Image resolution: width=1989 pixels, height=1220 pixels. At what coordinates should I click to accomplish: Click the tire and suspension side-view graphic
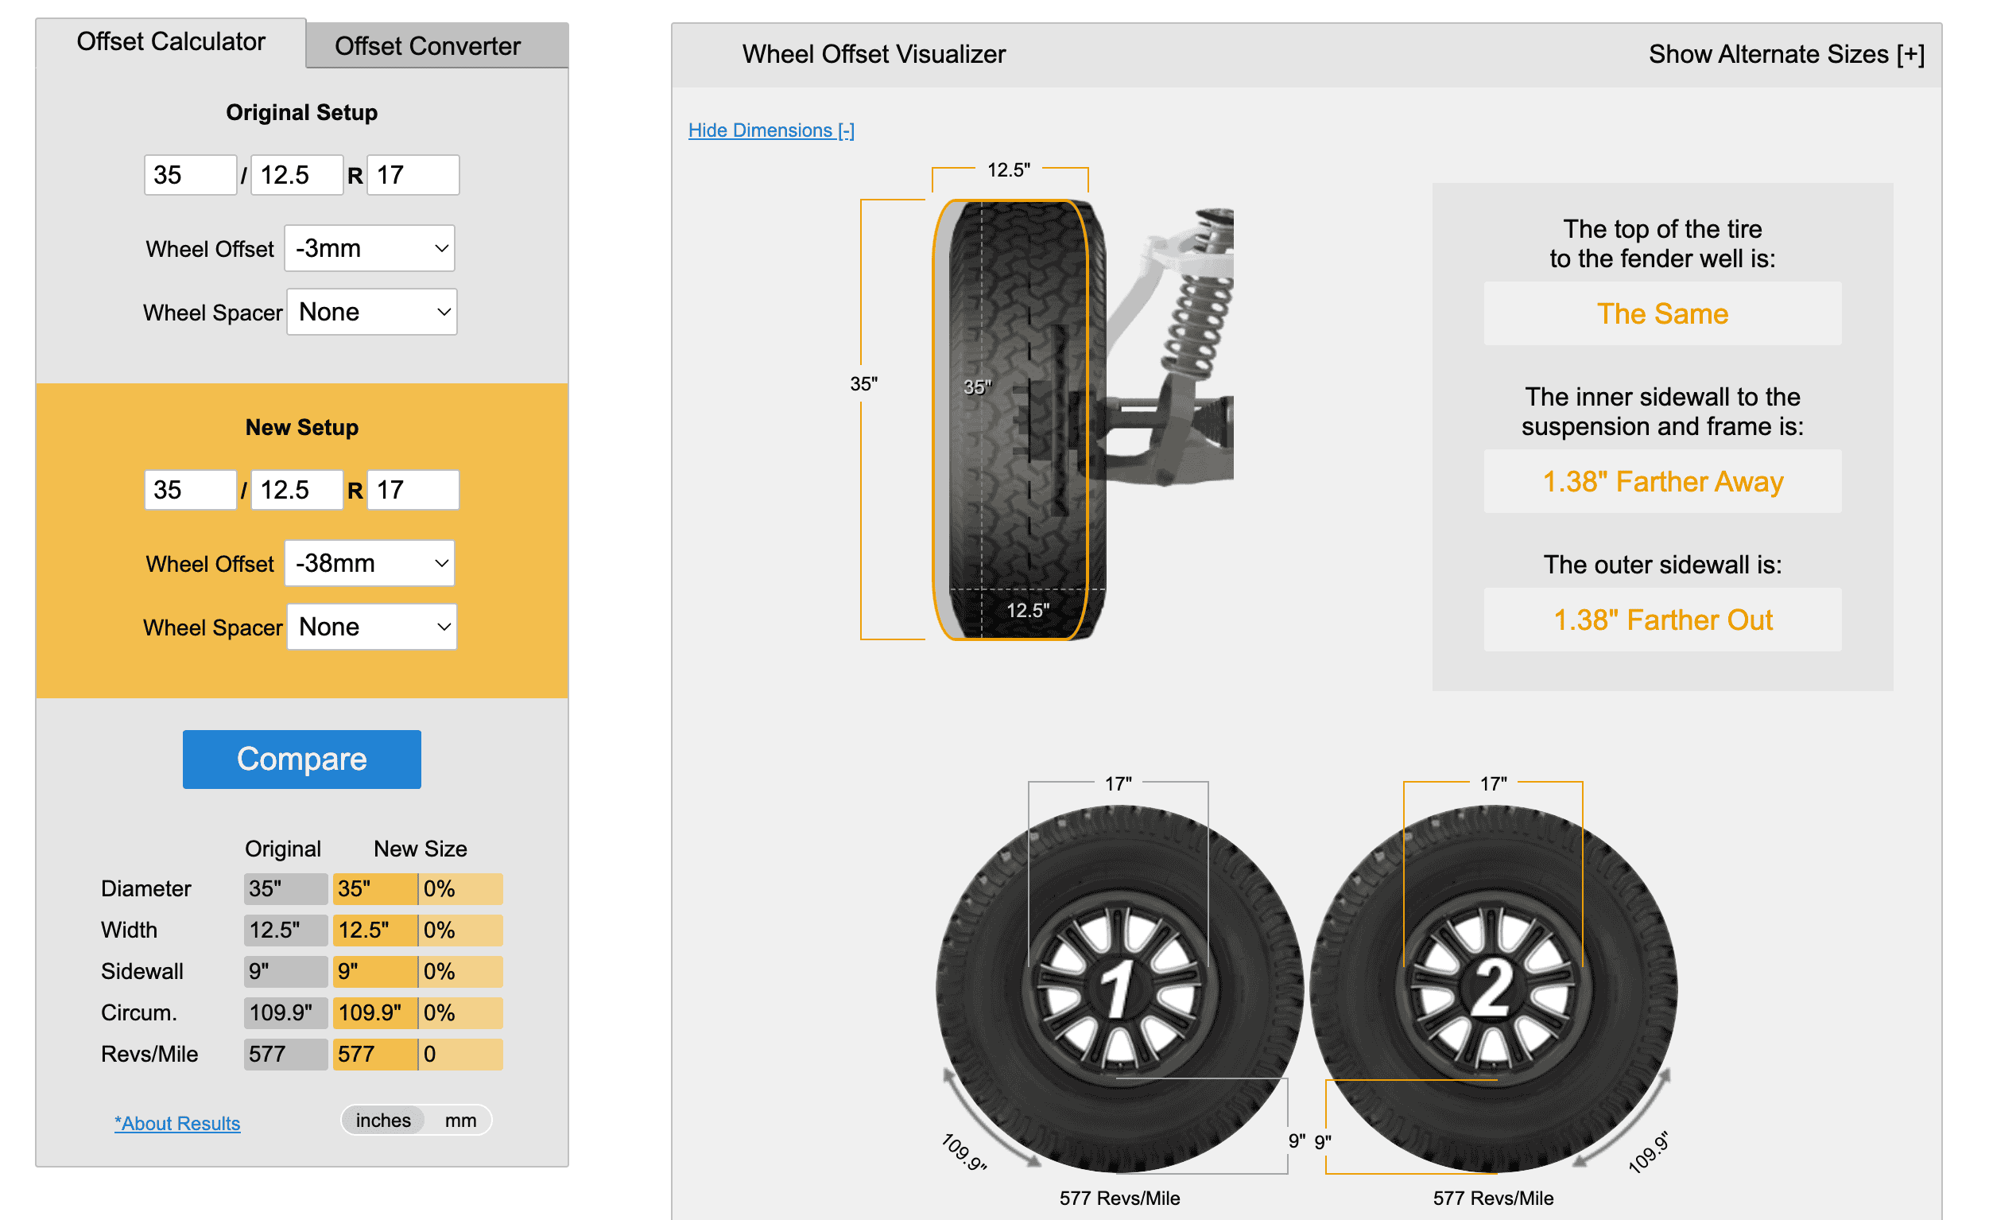point(1082,420)
